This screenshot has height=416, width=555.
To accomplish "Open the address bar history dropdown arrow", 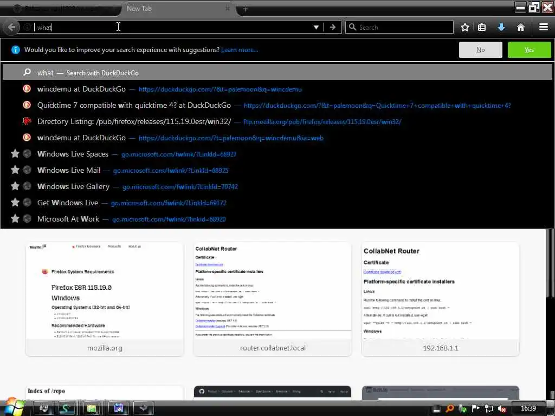I will [x=316, y=27].
